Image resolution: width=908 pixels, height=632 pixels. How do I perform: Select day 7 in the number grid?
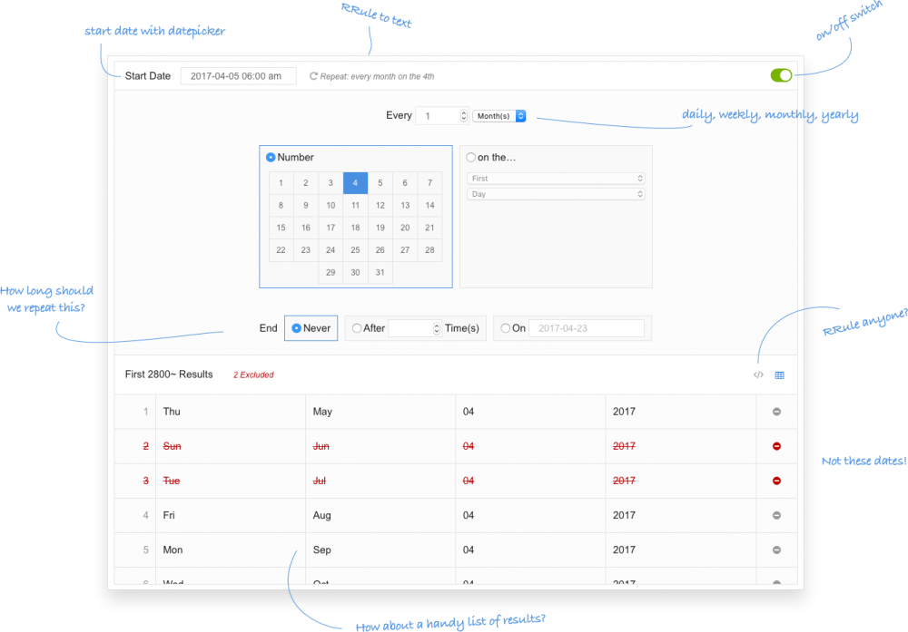click(429, 183)
